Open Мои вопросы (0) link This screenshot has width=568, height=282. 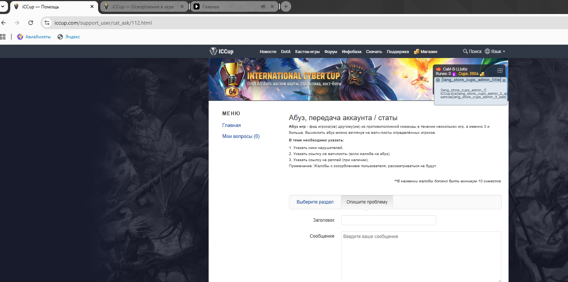point(241,136)
